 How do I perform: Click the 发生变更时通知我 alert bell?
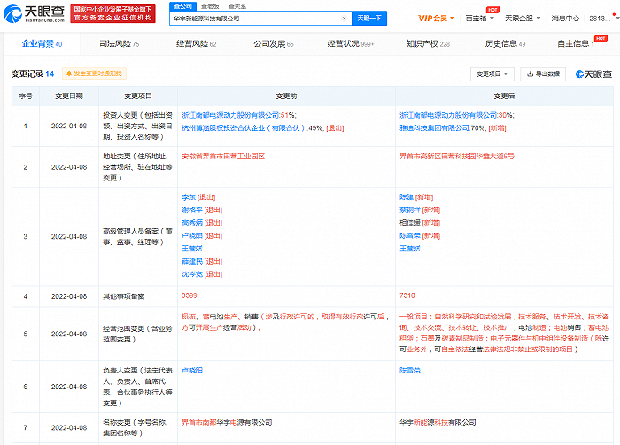[93, 73]
